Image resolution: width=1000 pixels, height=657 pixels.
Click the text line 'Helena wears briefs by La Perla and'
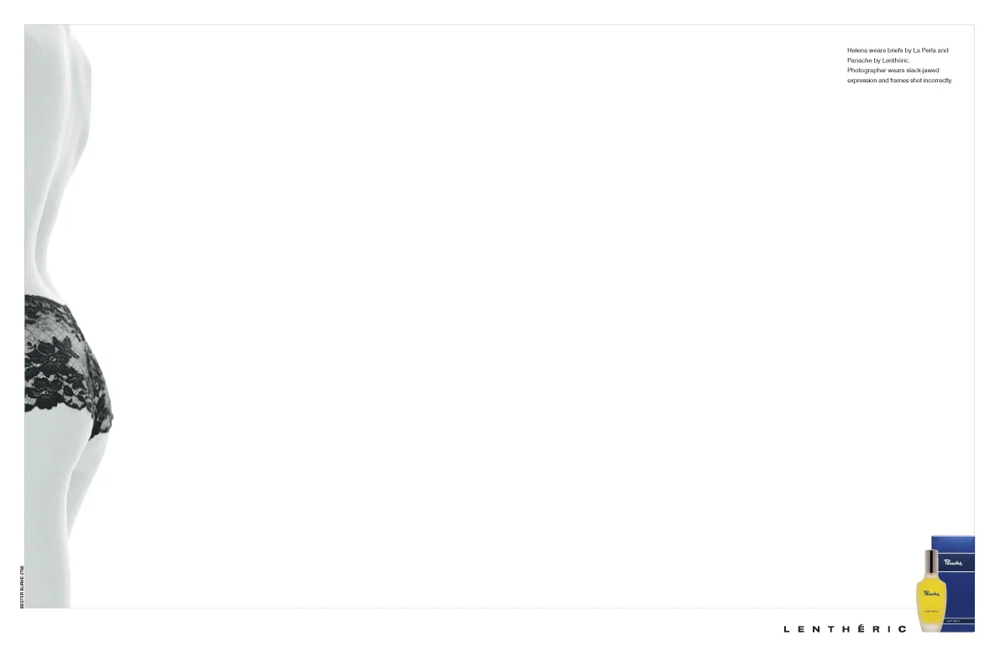coord(898,50)
